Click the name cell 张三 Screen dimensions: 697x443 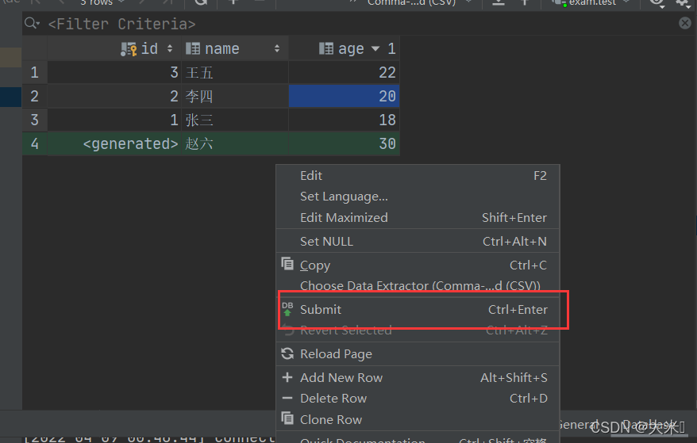tap(235, 120)
